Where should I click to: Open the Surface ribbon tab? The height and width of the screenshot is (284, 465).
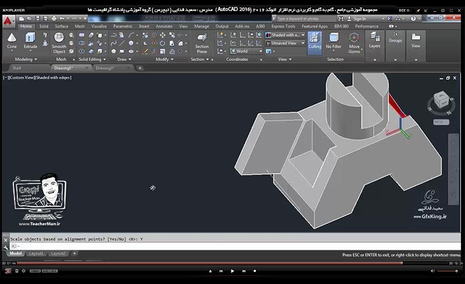tap(62, 26)
